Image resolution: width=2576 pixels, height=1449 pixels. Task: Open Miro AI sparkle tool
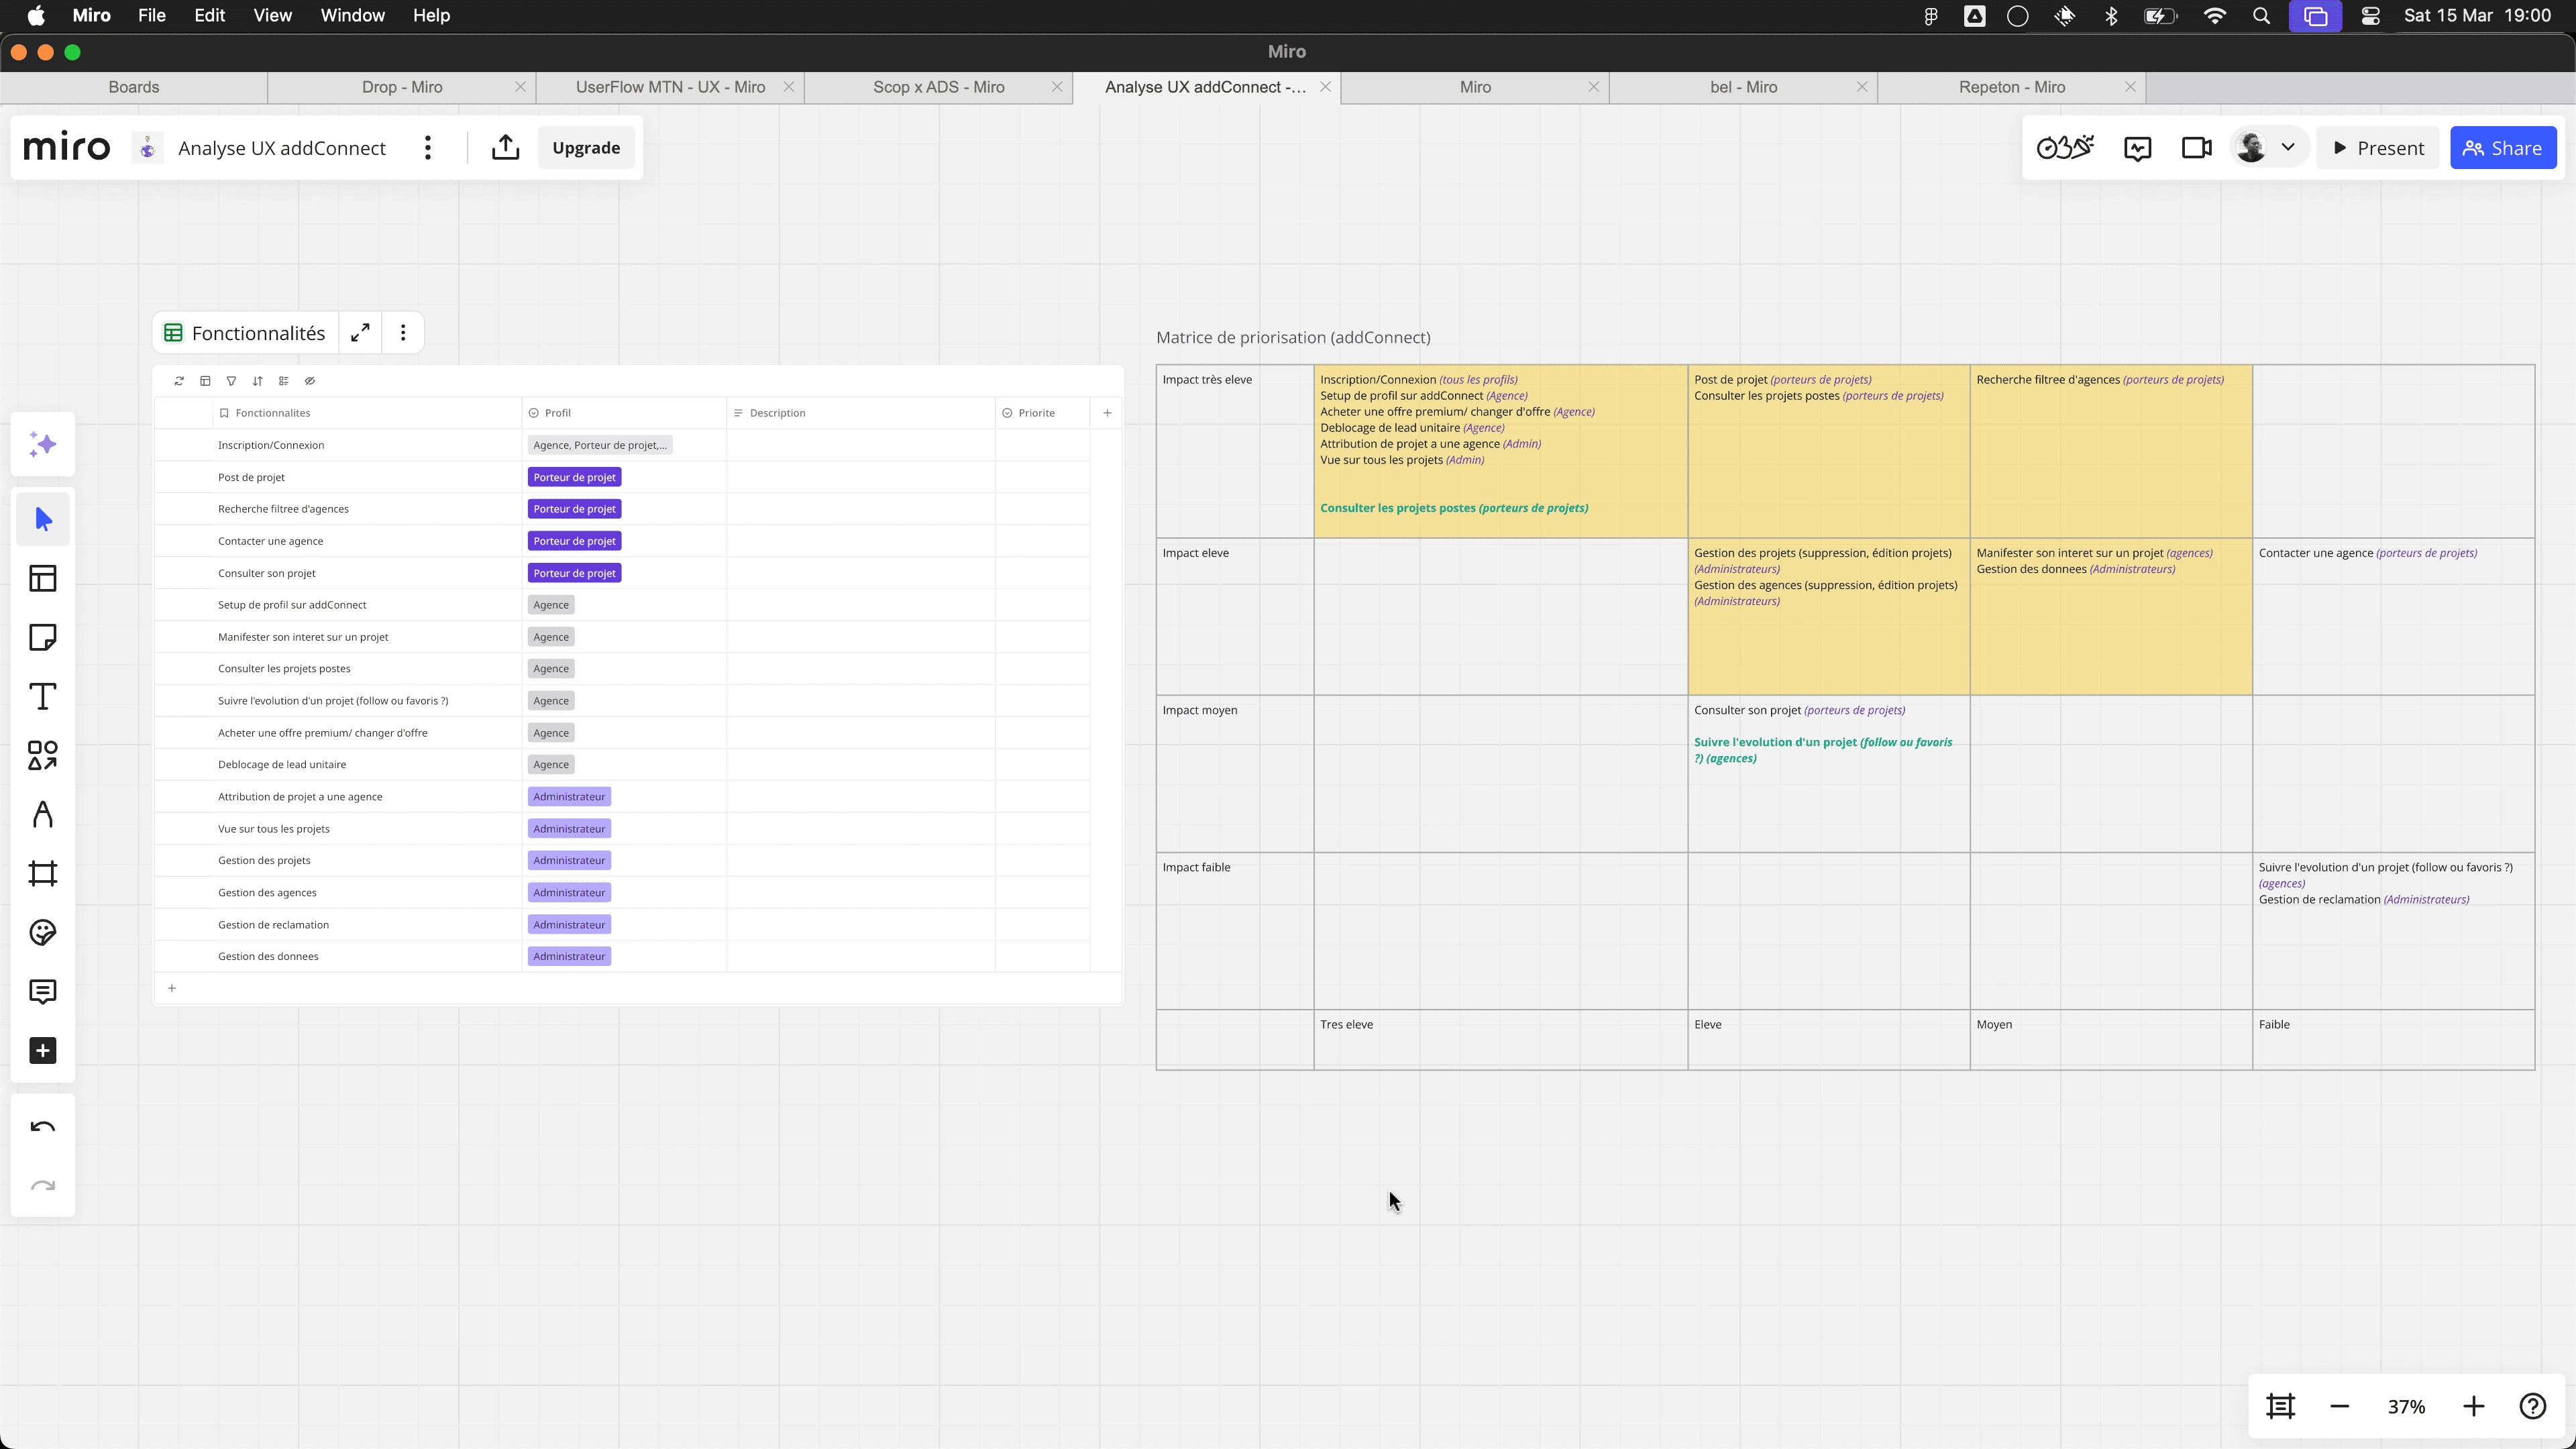click(42, 445)
